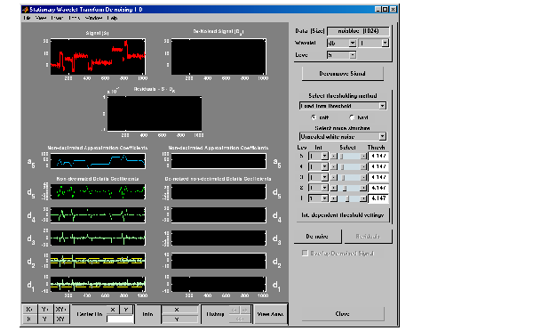533x331 pixels.
Task: Click the Decompose Signal button
Action: [343, 74]
